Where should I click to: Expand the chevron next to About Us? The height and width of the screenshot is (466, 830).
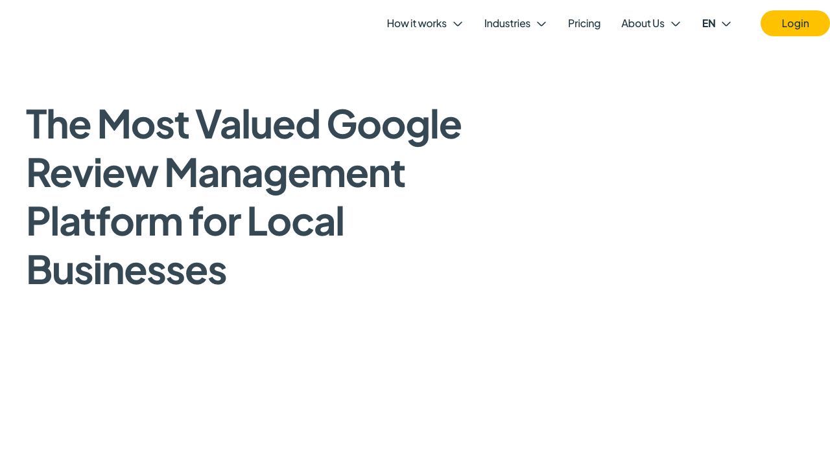[x=676, y=24]
